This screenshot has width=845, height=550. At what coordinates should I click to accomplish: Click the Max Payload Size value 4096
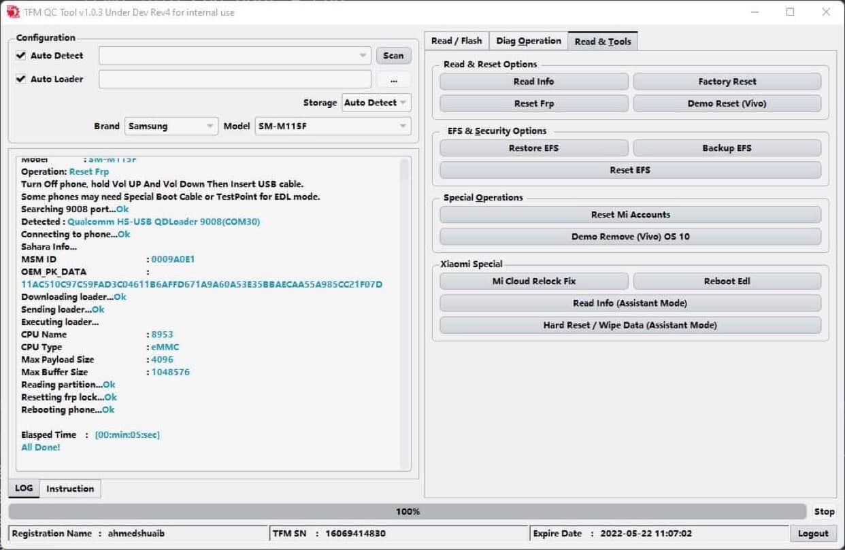(162, 360)
